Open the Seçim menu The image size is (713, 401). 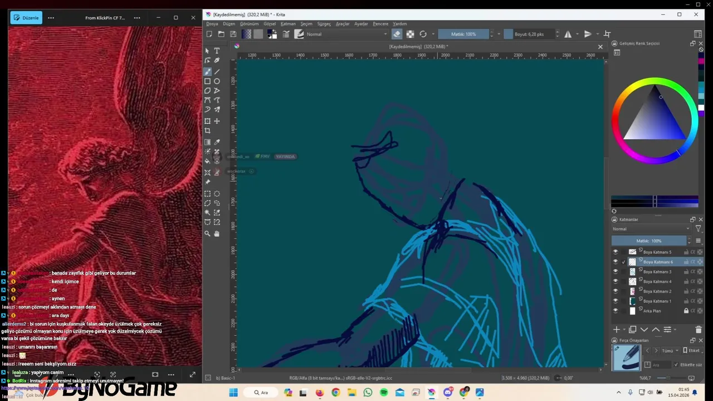click(306, 24)
